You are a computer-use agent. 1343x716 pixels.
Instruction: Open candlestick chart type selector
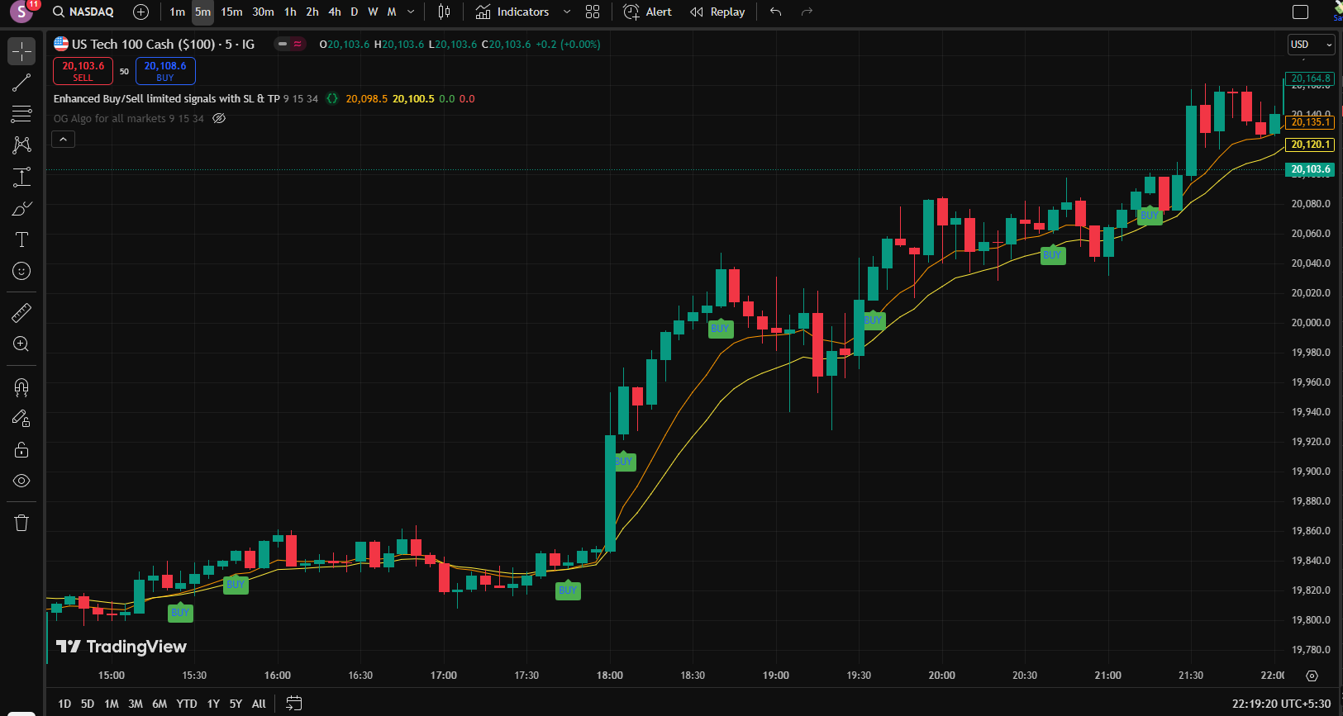[x=445, y=12]
